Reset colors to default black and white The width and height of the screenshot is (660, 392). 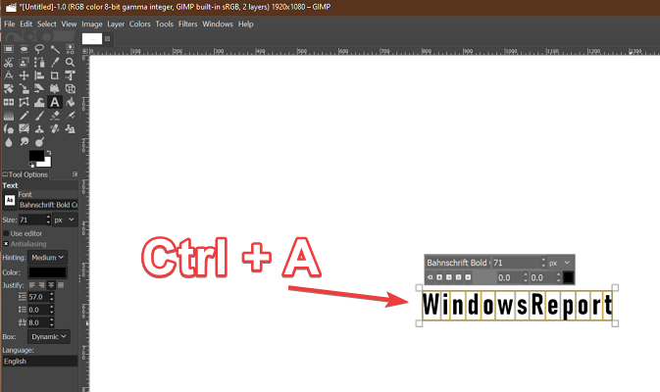(32, 165)
